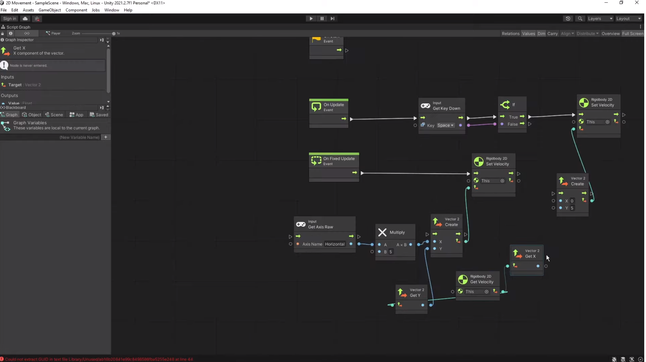
Task: Open the cloud services icon
Action: [x=25, y=19]
